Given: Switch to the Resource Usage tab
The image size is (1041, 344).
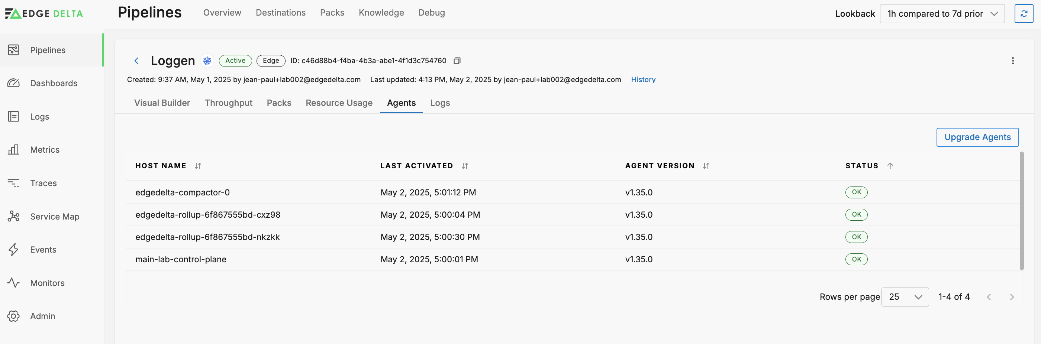Looking at the screenshot, I should pos(339,103).
